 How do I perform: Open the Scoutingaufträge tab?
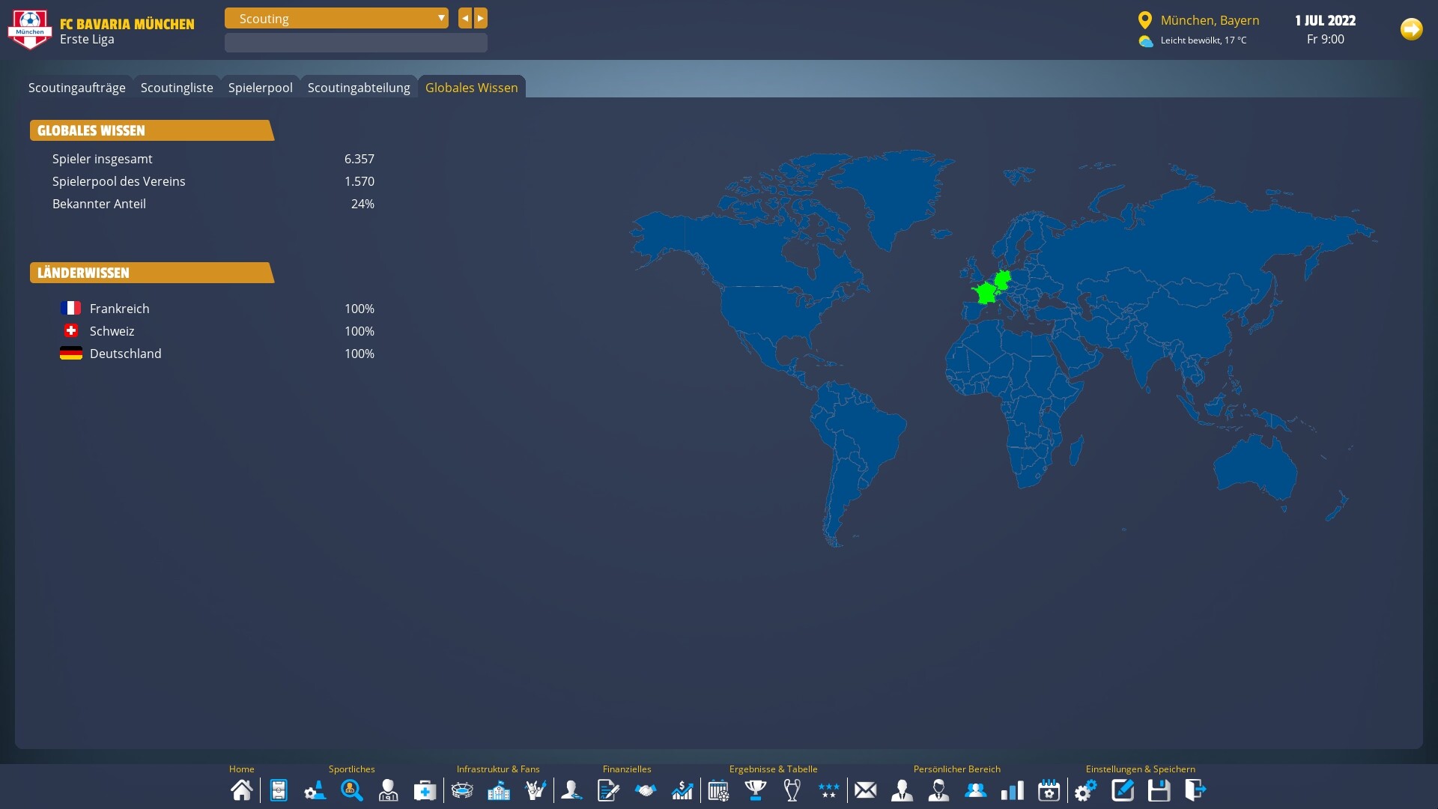point(76,87)
